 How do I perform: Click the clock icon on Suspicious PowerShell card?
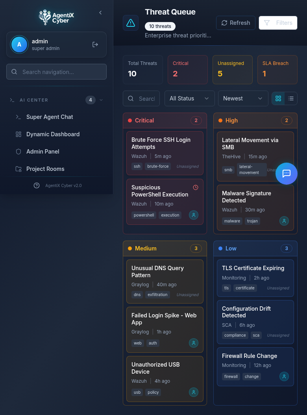(196, 187)
